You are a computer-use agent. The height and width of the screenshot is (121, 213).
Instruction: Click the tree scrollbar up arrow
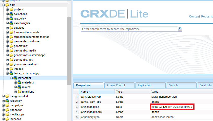[69, 3]
